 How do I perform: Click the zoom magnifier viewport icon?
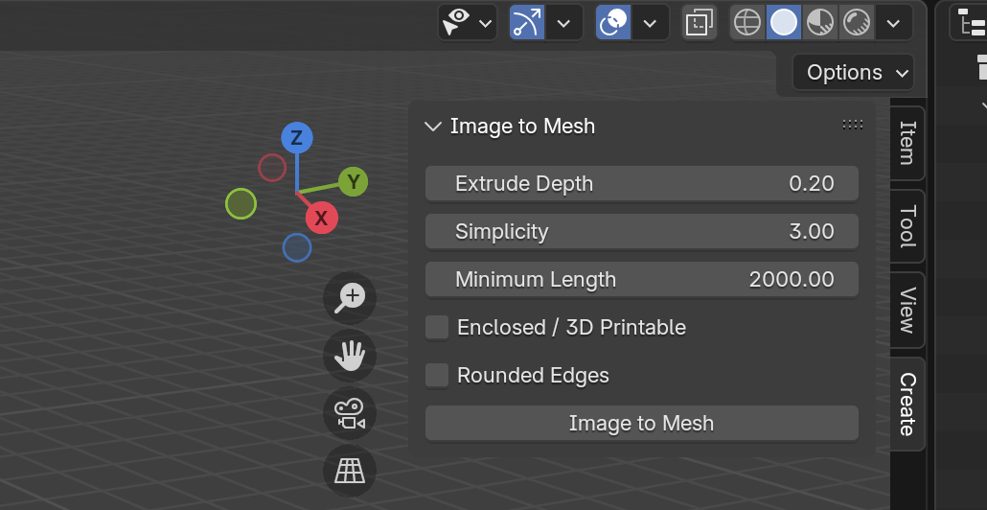[350, 298]
